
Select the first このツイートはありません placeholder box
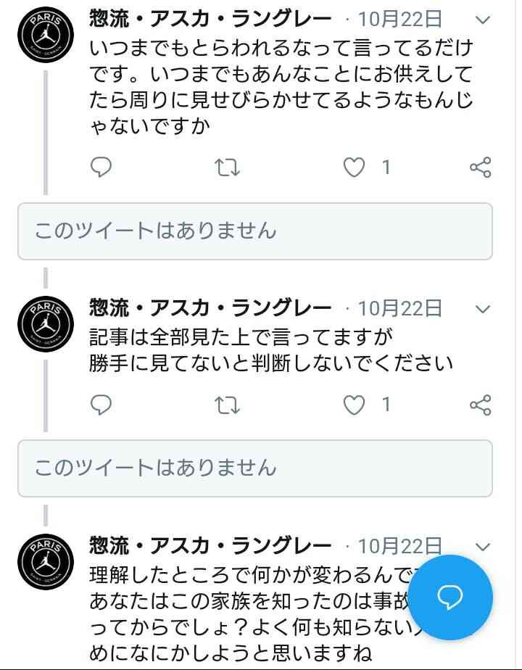click(255, 231)
